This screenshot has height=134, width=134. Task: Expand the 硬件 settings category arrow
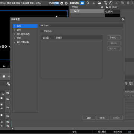click(x=15, y=30)
